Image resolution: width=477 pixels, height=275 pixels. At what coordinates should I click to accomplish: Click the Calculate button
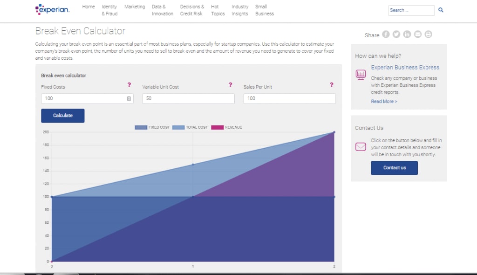pyautogui.click(x=63, y=116)
